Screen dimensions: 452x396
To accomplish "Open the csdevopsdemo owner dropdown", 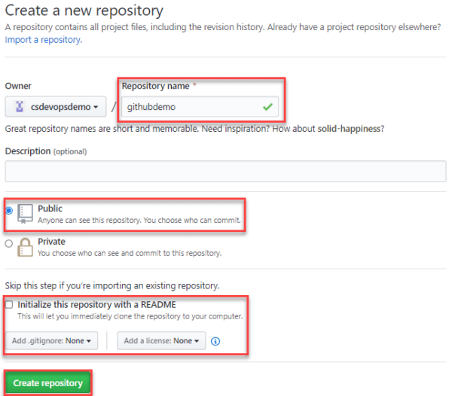I will tap(56, 107).
